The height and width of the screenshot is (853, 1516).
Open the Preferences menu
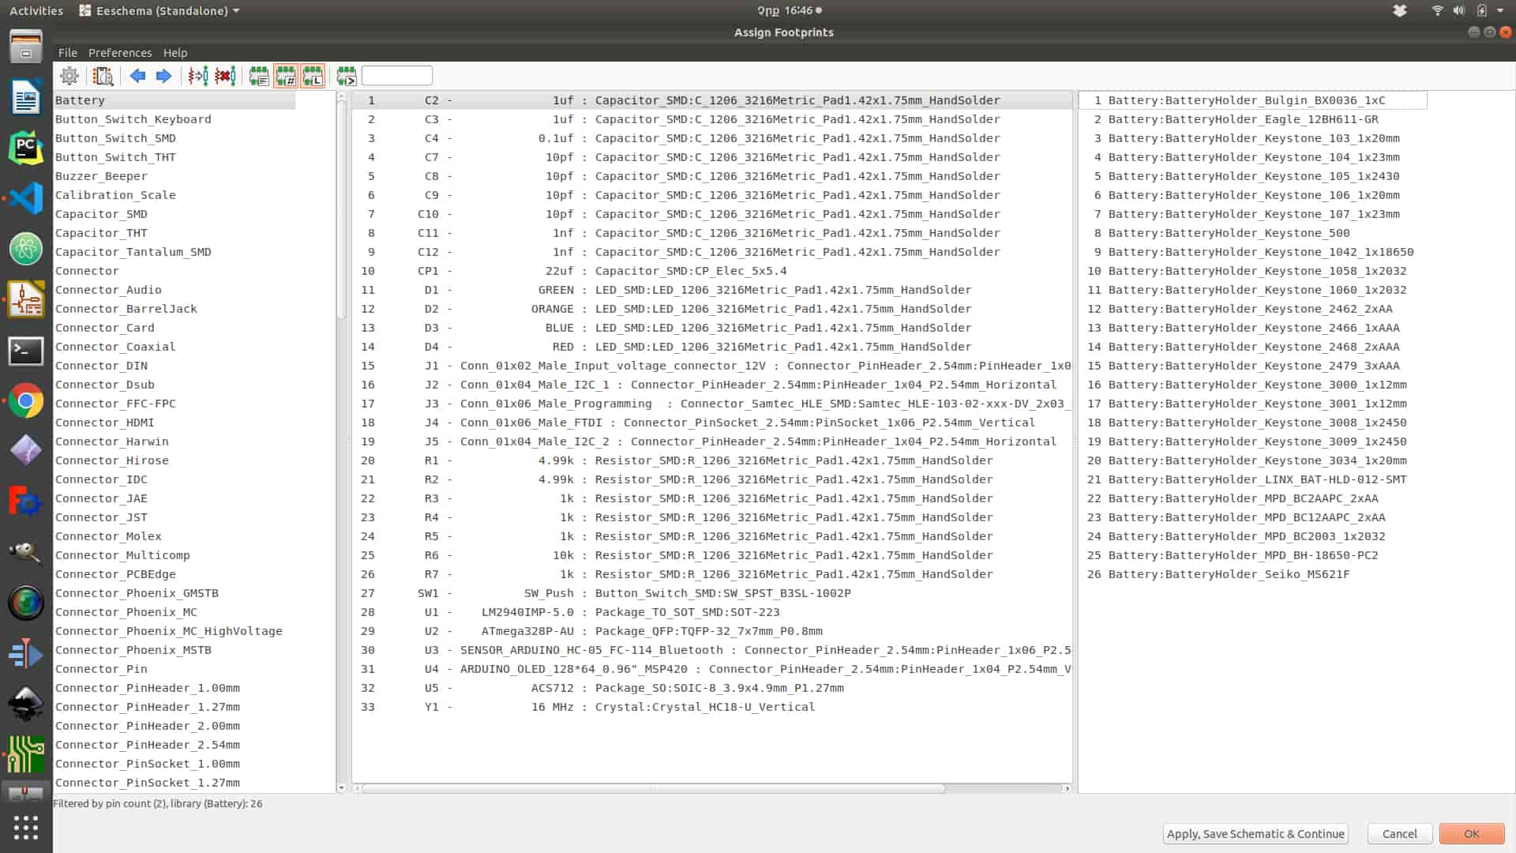point(120,52)
